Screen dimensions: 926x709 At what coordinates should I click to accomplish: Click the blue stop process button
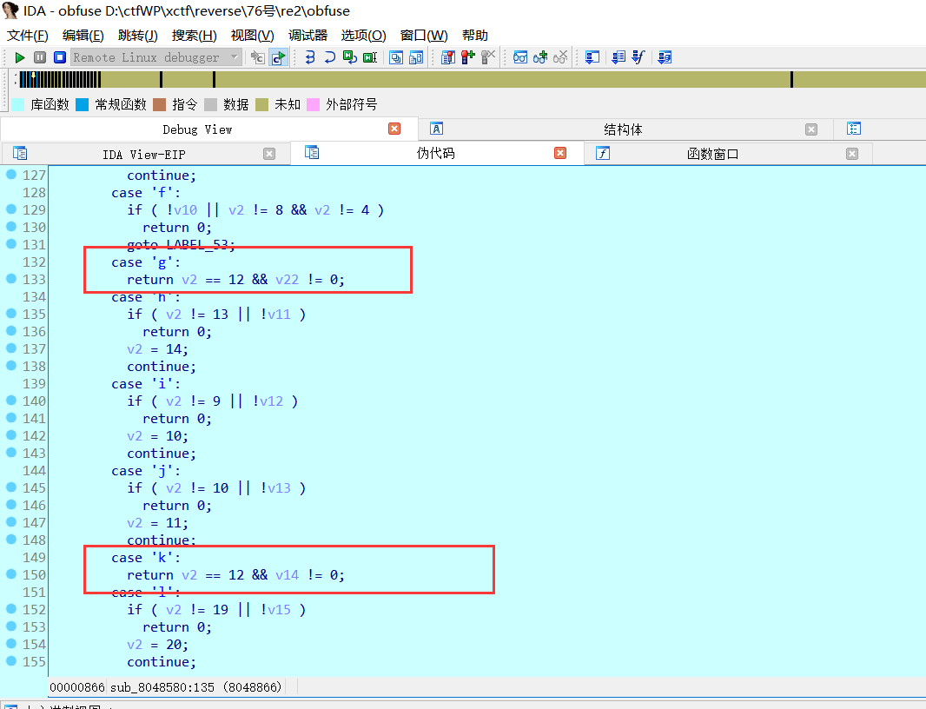point(60,57)
